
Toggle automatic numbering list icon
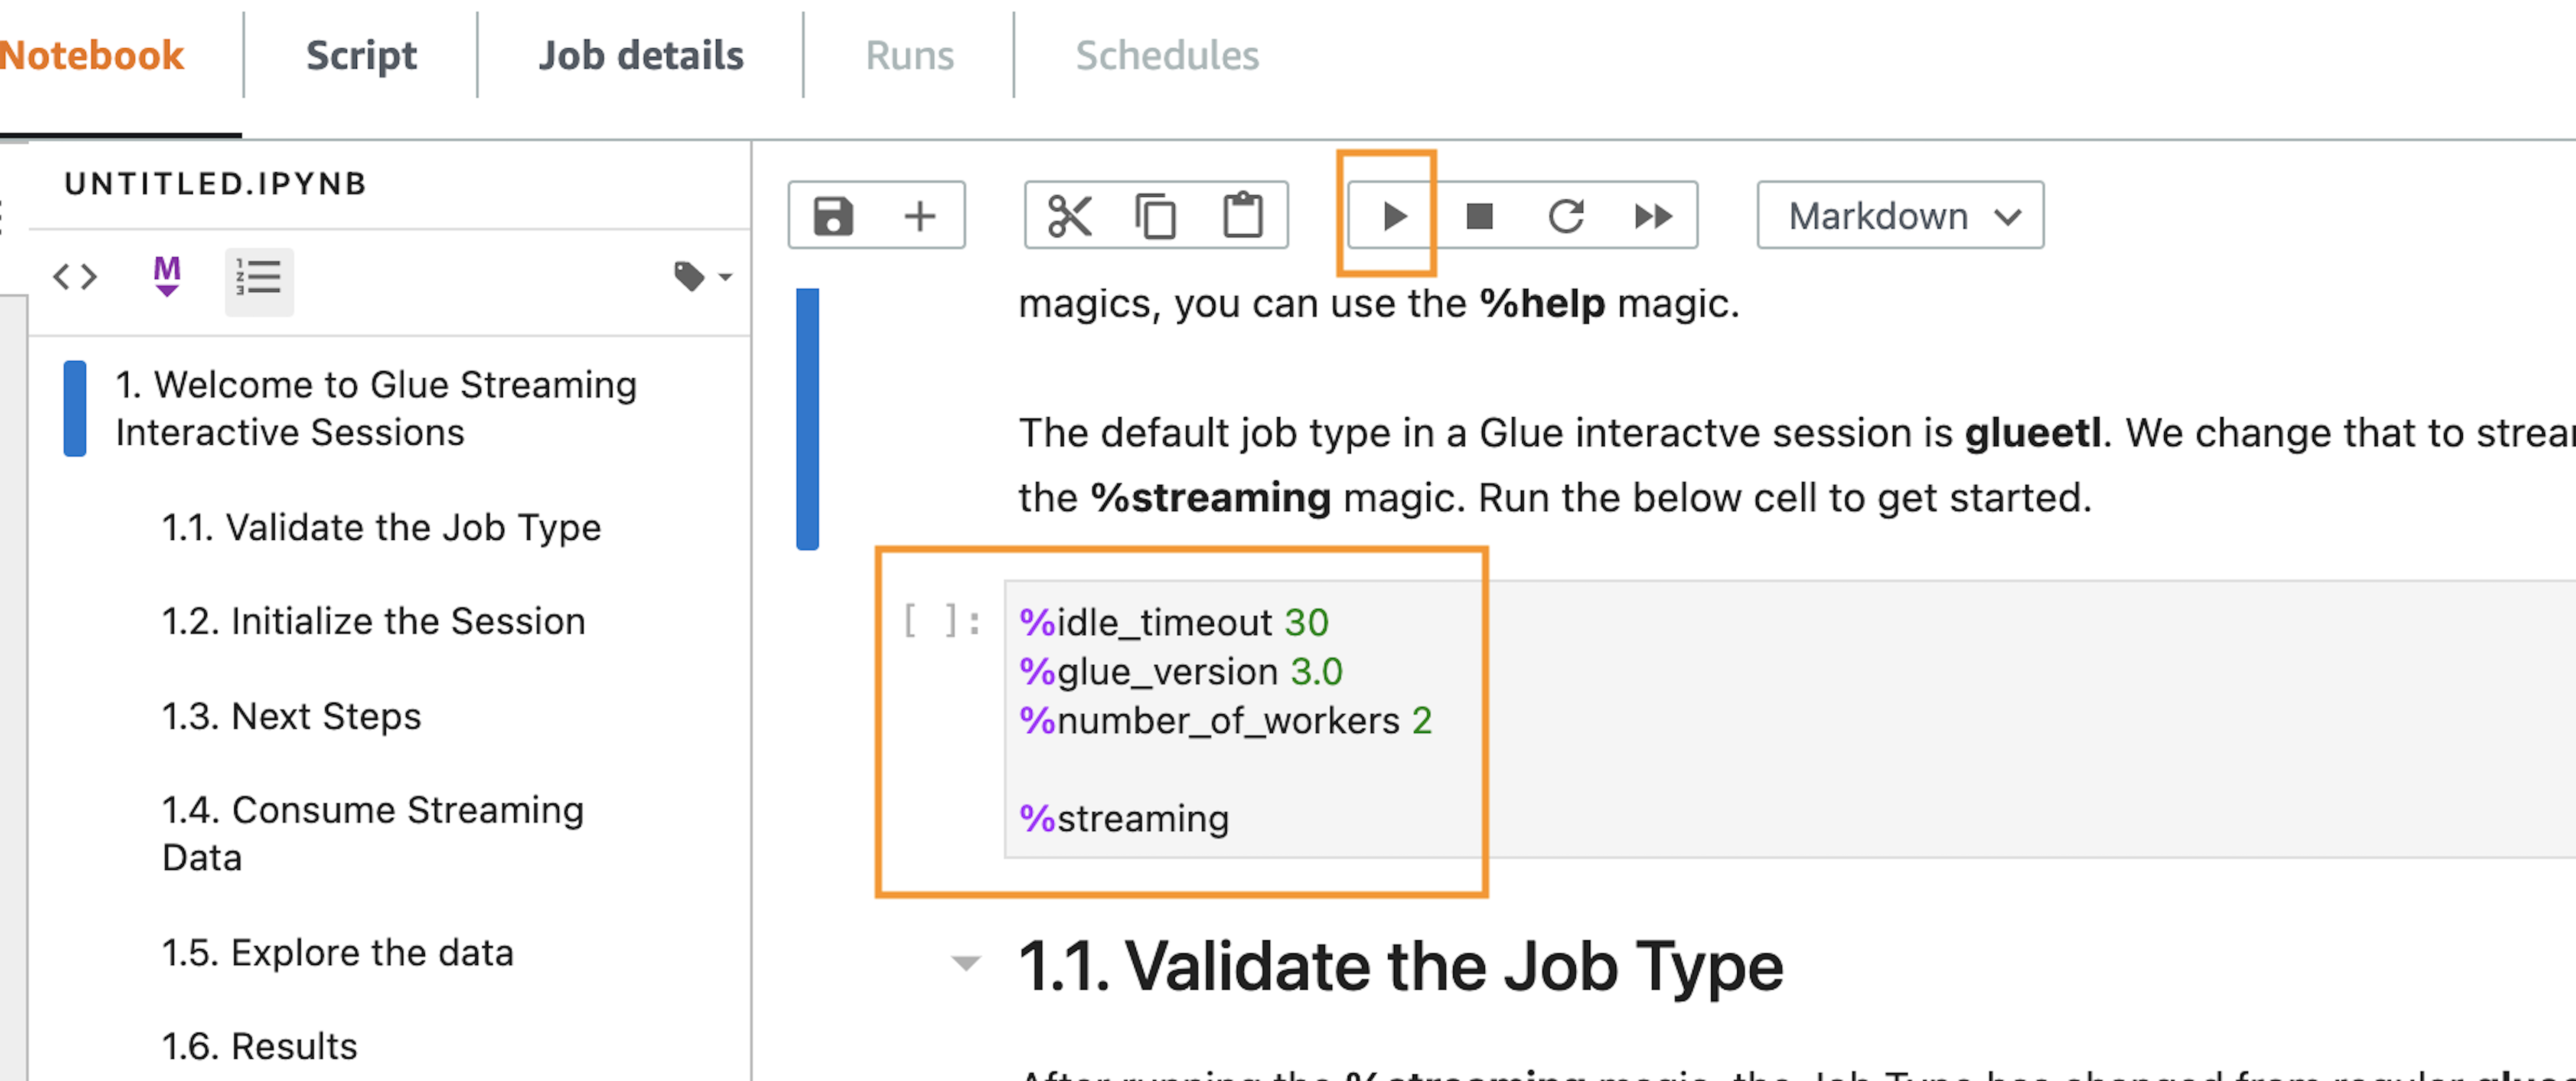pyautogui.click(x=259, y=279)
